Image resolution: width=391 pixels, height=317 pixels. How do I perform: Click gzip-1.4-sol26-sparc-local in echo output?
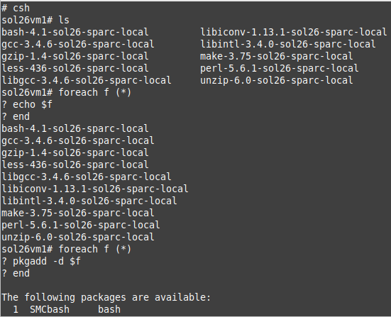click(x=75, y=152)
